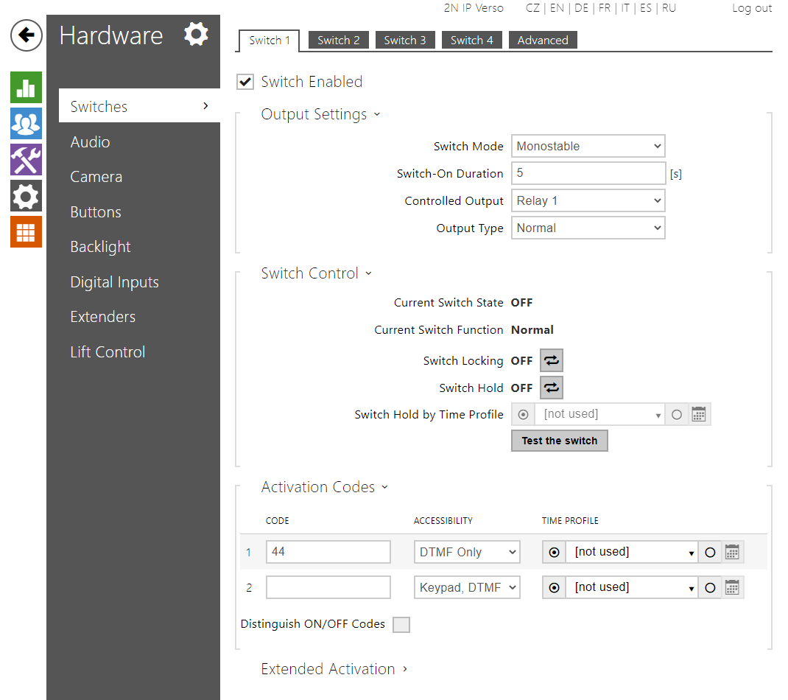This screenshot has height=700, width=788.
Task: Click the Switch-On Duration input field
Action: [588, 173]
